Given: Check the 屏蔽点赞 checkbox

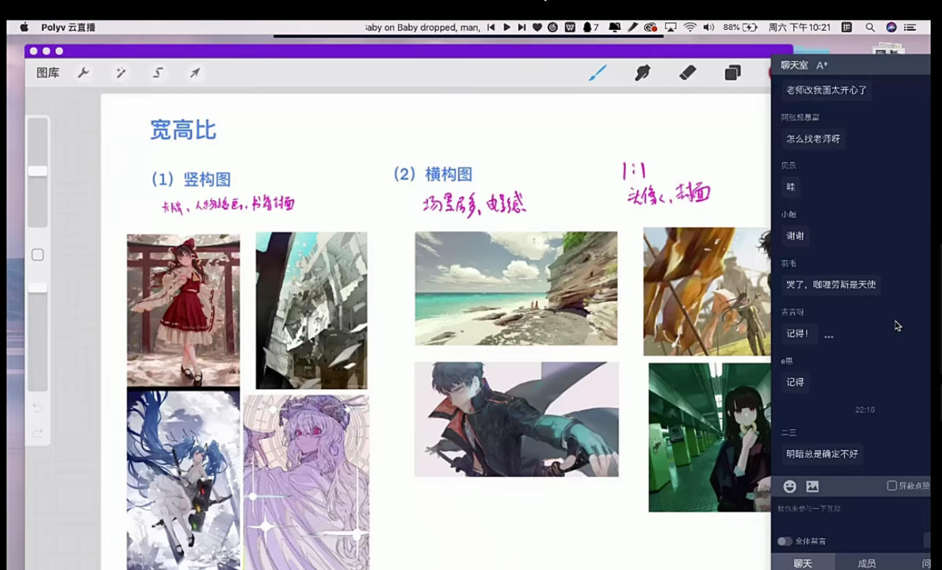Looking at the screenshot, I should pos(892,486).
